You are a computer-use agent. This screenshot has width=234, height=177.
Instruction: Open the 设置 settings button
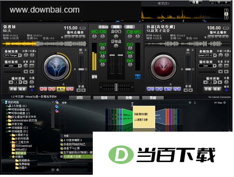point(196,2)
